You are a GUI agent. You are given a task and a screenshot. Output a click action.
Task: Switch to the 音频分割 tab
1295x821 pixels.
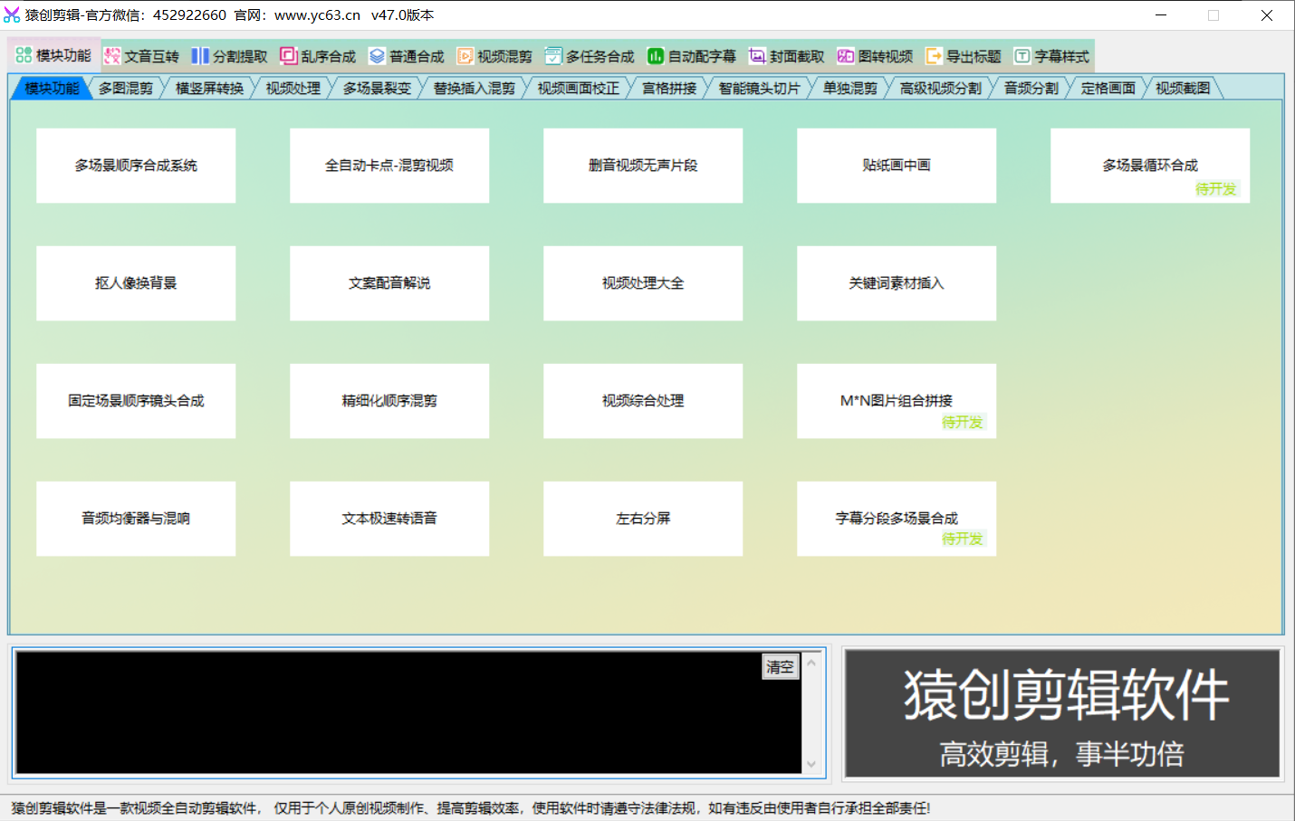tap(1031, 88)
